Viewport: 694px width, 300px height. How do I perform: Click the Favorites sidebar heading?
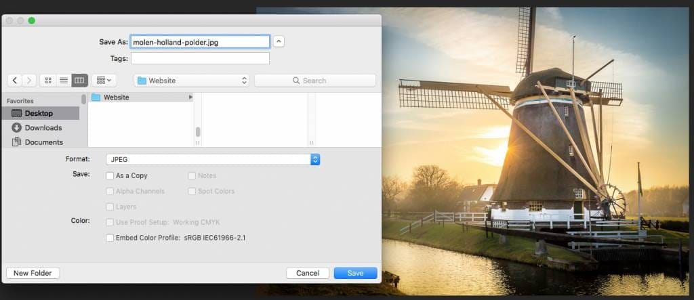coord(20,101)
